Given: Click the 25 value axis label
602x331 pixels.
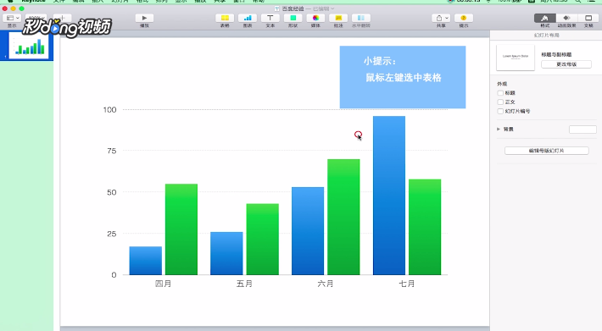Looking at the screenshot, I should 112,234.
